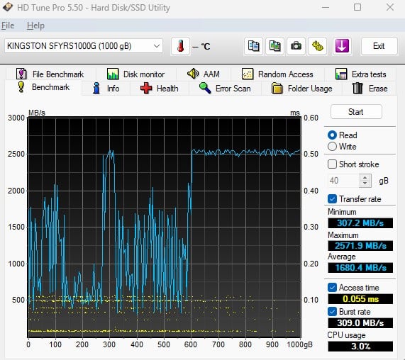Expand the KINGSTON drive selection dropdown

tap(157, 46)
